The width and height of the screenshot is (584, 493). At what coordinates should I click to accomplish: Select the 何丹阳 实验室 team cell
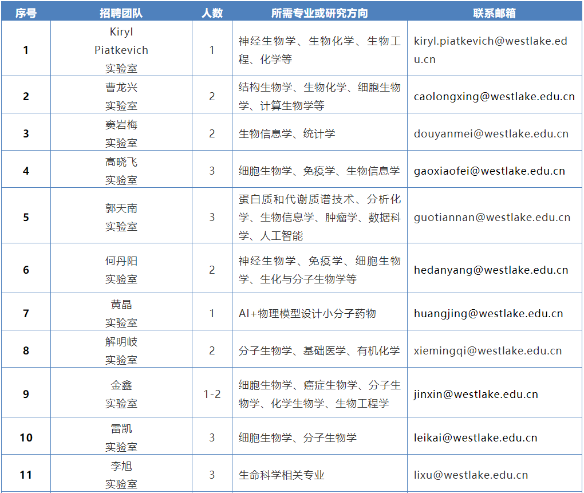click(121, 268)
